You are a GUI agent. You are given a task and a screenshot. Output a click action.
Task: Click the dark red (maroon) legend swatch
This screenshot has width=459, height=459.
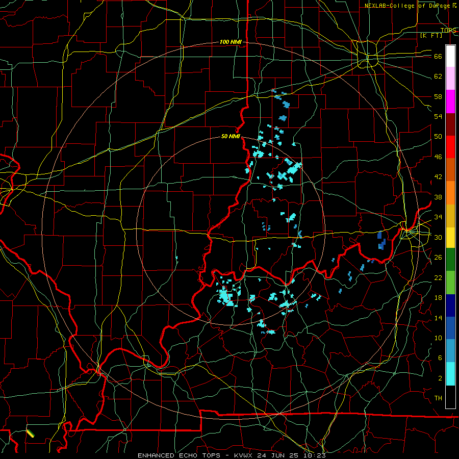pyautogui.click(x=450, y=124)
